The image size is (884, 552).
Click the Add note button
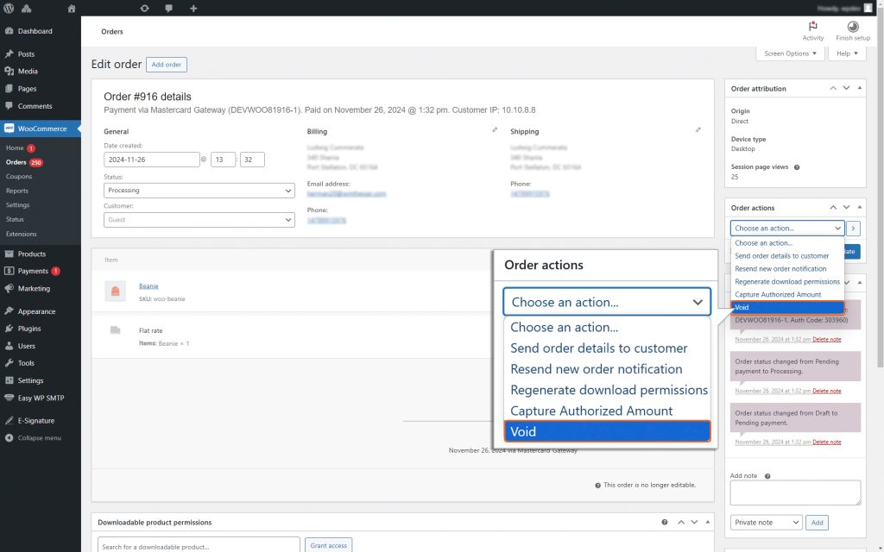[x=817, y=523]
